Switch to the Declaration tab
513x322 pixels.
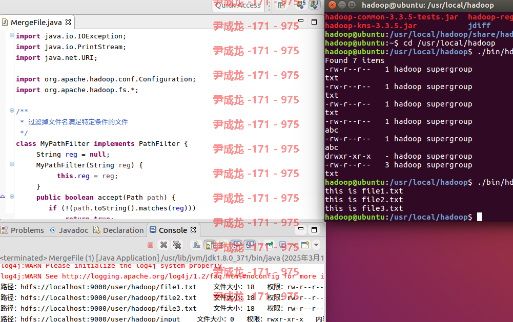coord(118,230)
